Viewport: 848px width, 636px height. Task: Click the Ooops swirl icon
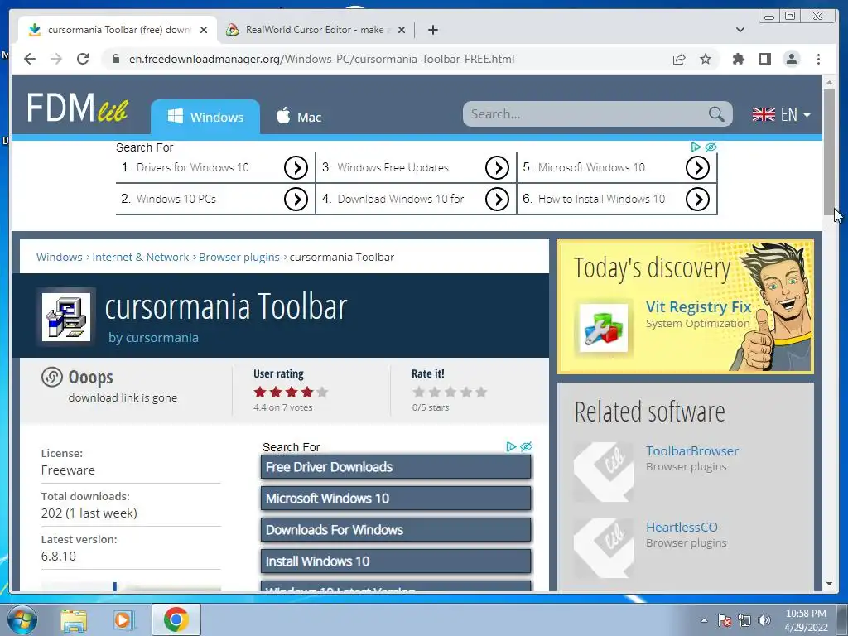52,377
